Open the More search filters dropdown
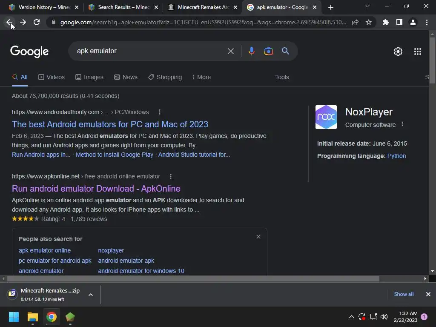The height and width of the screenshot is (327, 436). pos(201,77)
